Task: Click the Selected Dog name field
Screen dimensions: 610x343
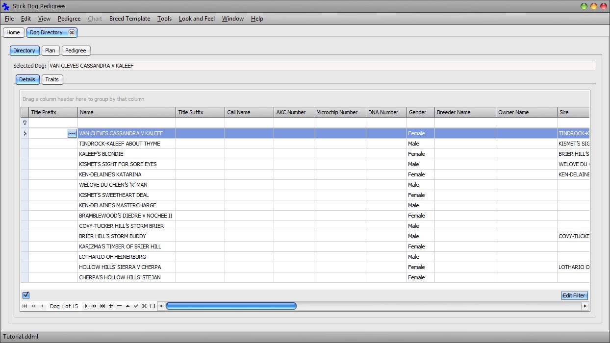Action: [x=196, y=66]
